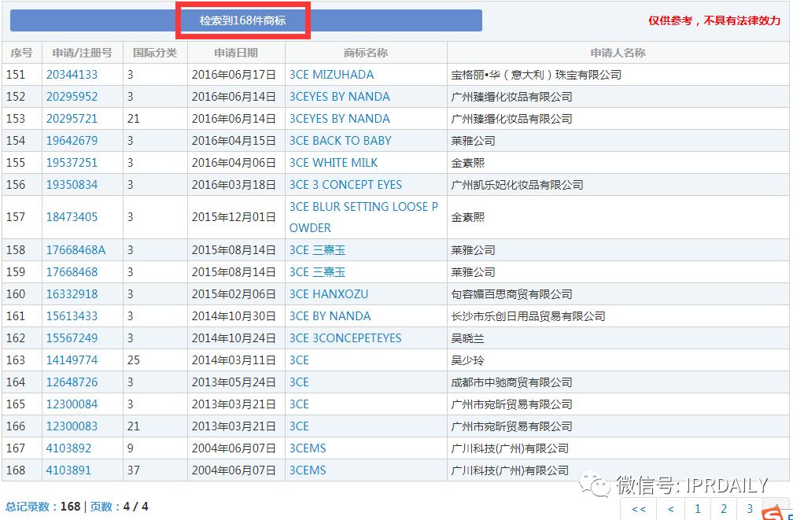Click the 国际分类 column header
793x520 pixels.
(155, 53)
